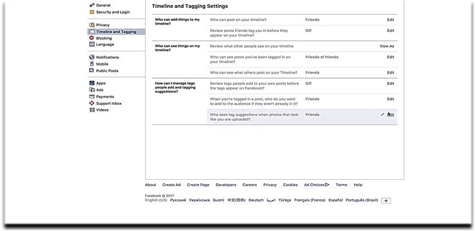Switch language to Русский
475x231 pixels.
click(178, 200)
